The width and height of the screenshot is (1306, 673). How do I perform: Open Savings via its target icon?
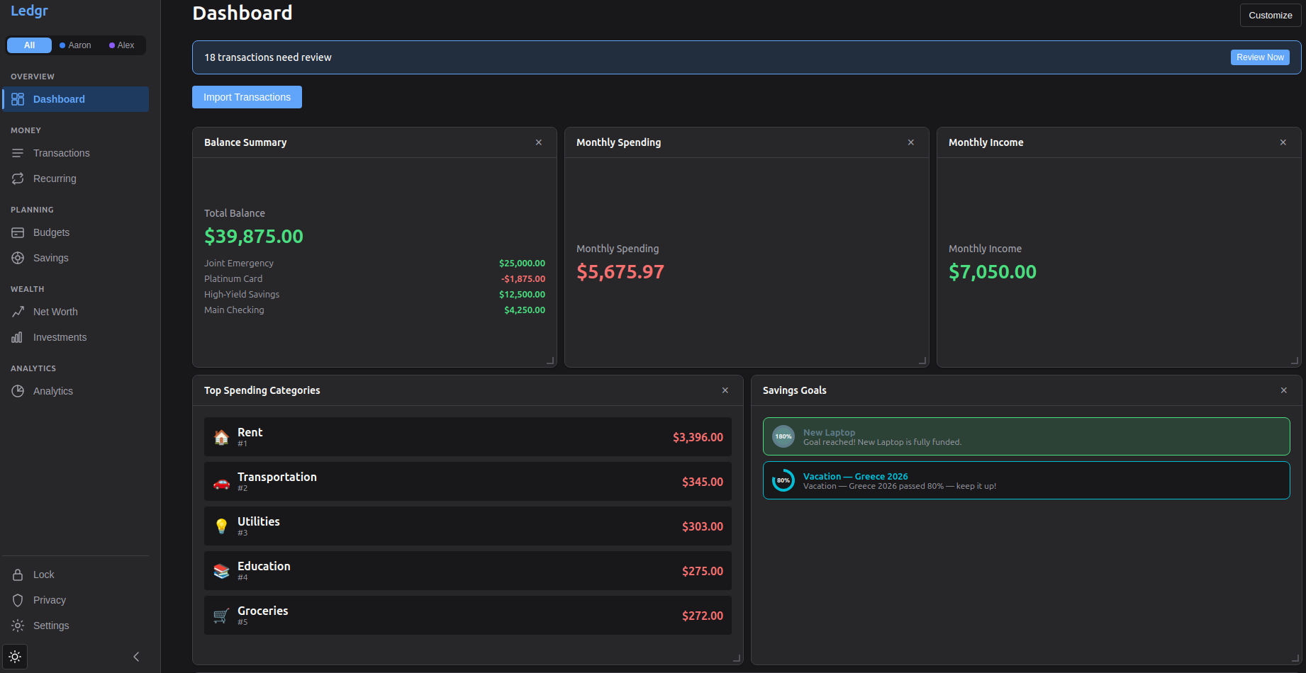pos(18,258)
